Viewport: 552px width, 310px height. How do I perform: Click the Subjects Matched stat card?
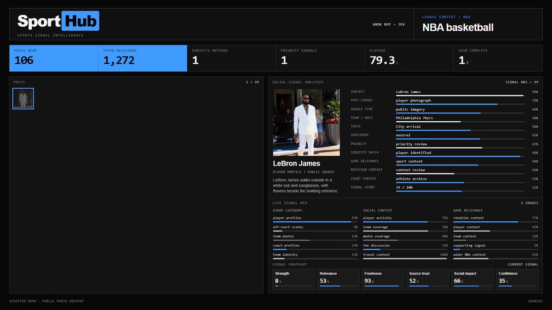click(231, 58)
